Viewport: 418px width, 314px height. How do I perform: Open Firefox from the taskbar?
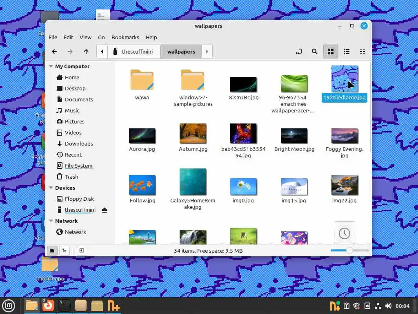click(x=48, y=306)
